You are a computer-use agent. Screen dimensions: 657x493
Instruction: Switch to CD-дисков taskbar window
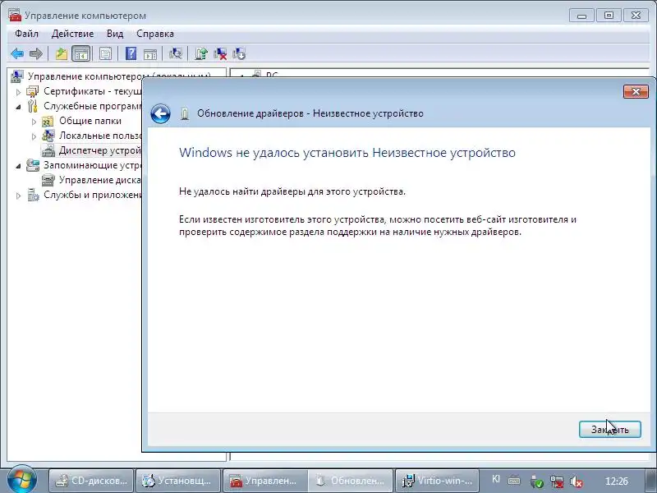coord(91,481)
